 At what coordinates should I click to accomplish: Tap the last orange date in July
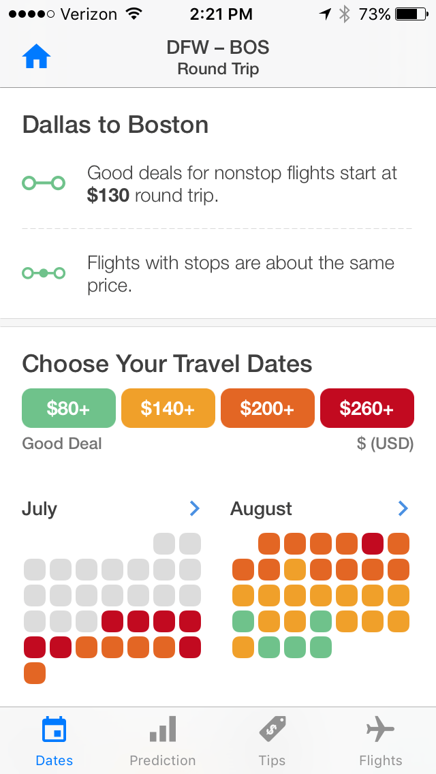pos(35,673)
